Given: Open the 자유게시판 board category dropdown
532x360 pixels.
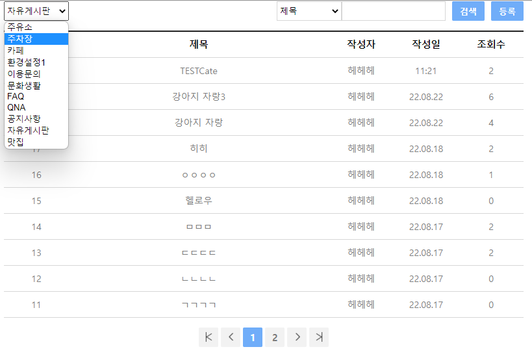Looking at the screenshot, I should click(36, 11).
